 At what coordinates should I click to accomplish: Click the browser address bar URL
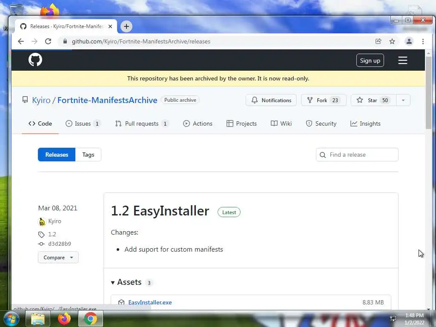pos(141,41)
